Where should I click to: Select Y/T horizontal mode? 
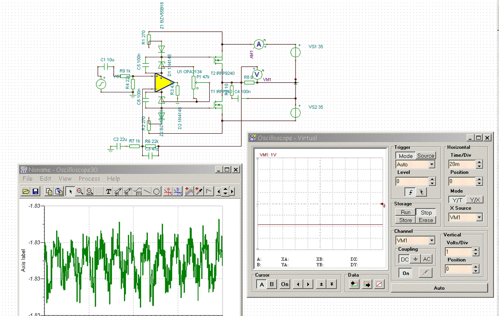point(457,199)
